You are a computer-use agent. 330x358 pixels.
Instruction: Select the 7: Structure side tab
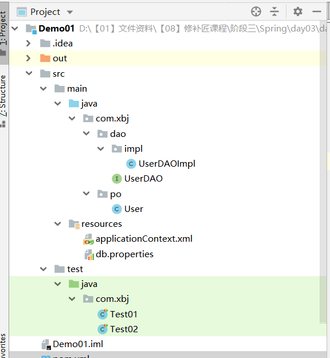[x=3, y=100]
